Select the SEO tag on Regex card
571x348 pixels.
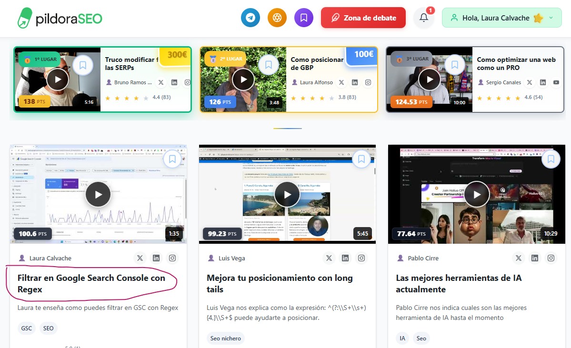49,328
